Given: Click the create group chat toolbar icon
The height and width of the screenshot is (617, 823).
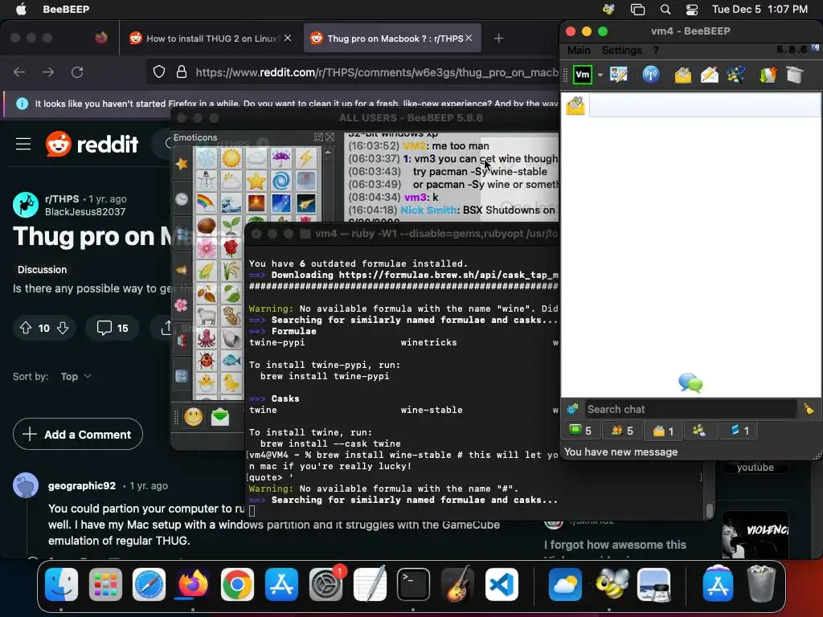Looking at the screenshot, I should tap(736, 75).
